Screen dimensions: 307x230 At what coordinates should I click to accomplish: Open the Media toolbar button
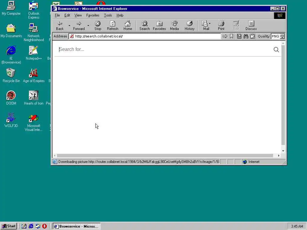(174, 26)
